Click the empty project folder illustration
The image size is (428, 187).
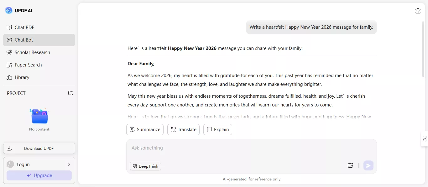(x=39, y=116)
